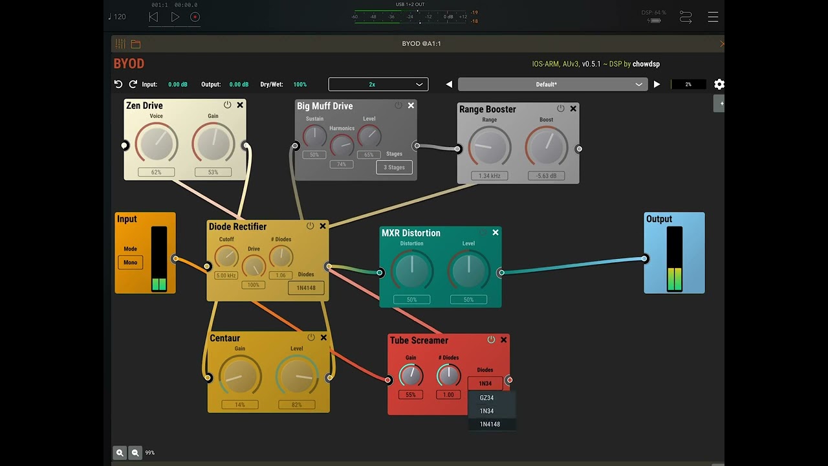Open the folder icon in plugin header

pyautogui.click(x=136, y=44)
